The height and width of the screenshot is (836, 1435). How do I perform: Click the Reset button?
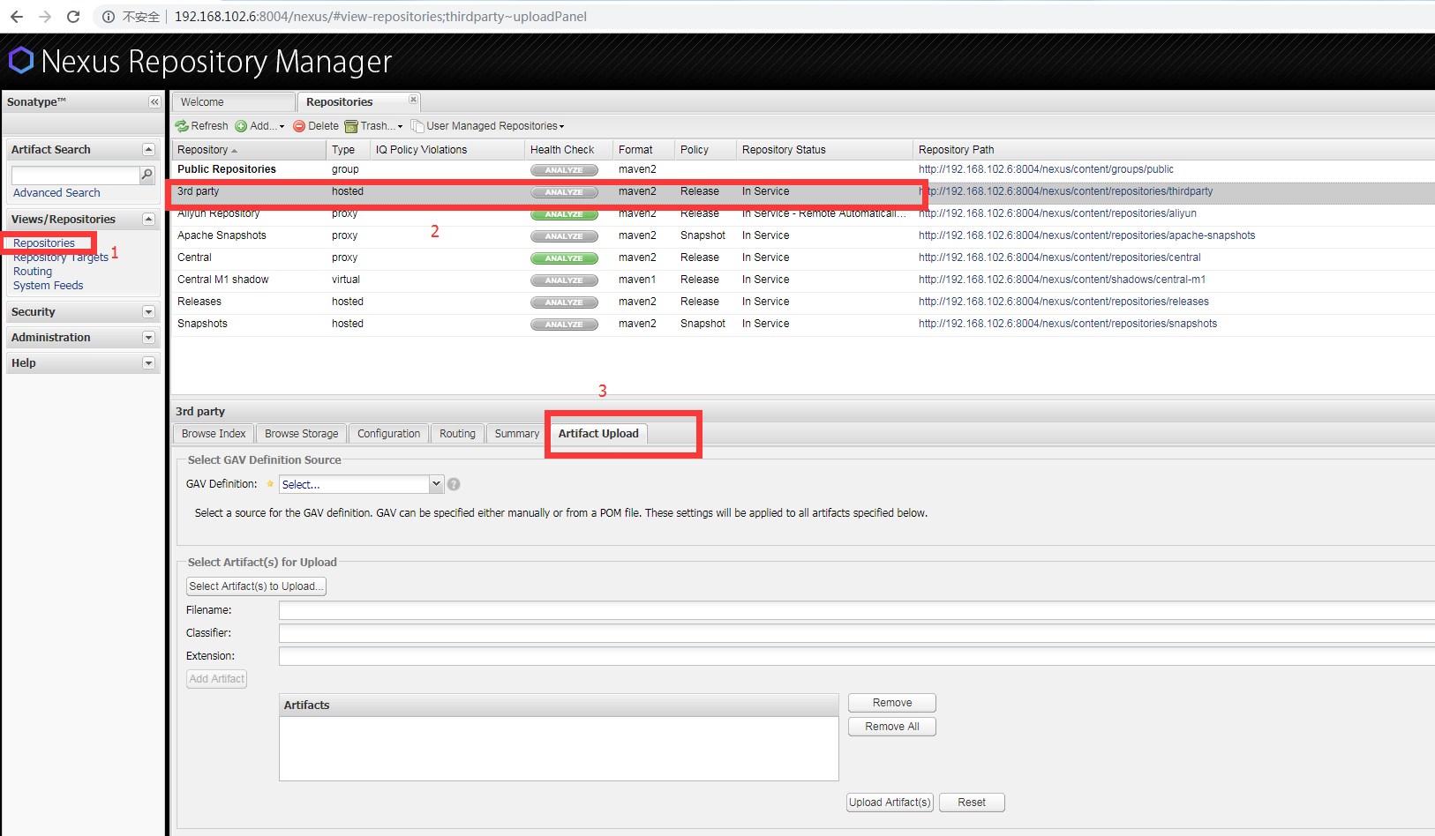pos(972,802)
